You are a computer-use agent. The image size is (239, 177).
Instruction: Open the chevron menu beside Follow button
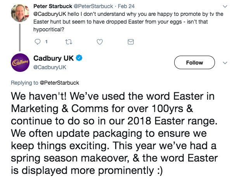point(225,63)
